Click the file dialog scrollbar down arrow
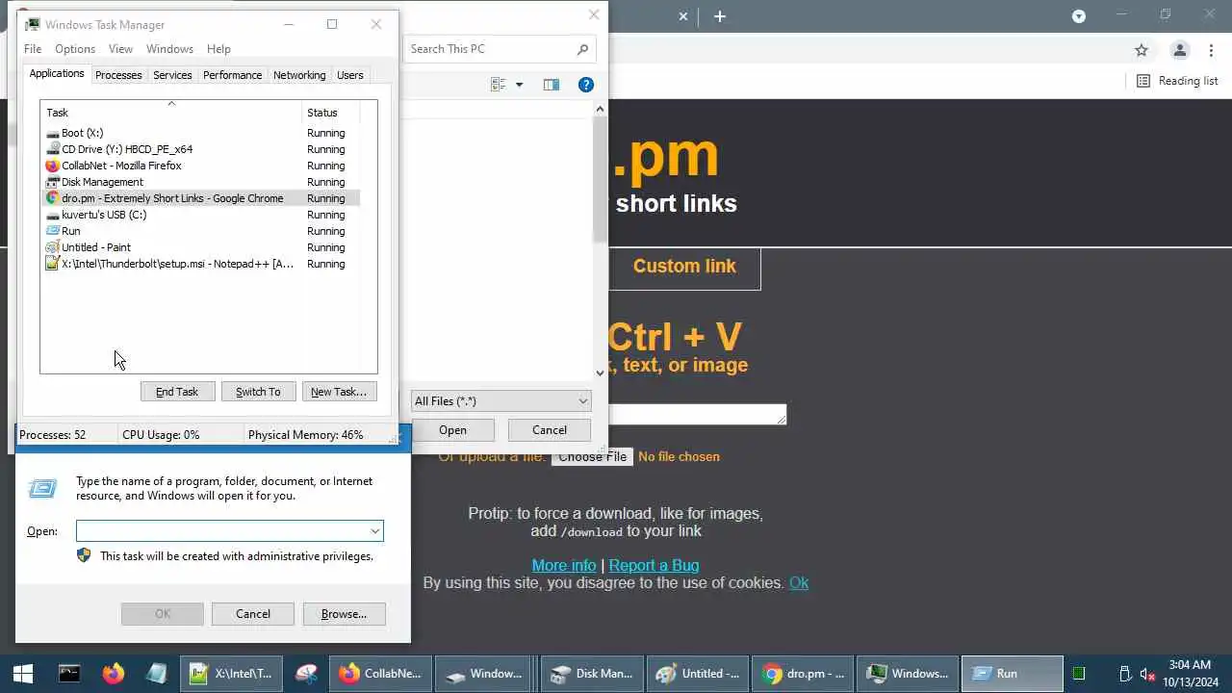Viewport: 1232px width, 693px height. 600,372
